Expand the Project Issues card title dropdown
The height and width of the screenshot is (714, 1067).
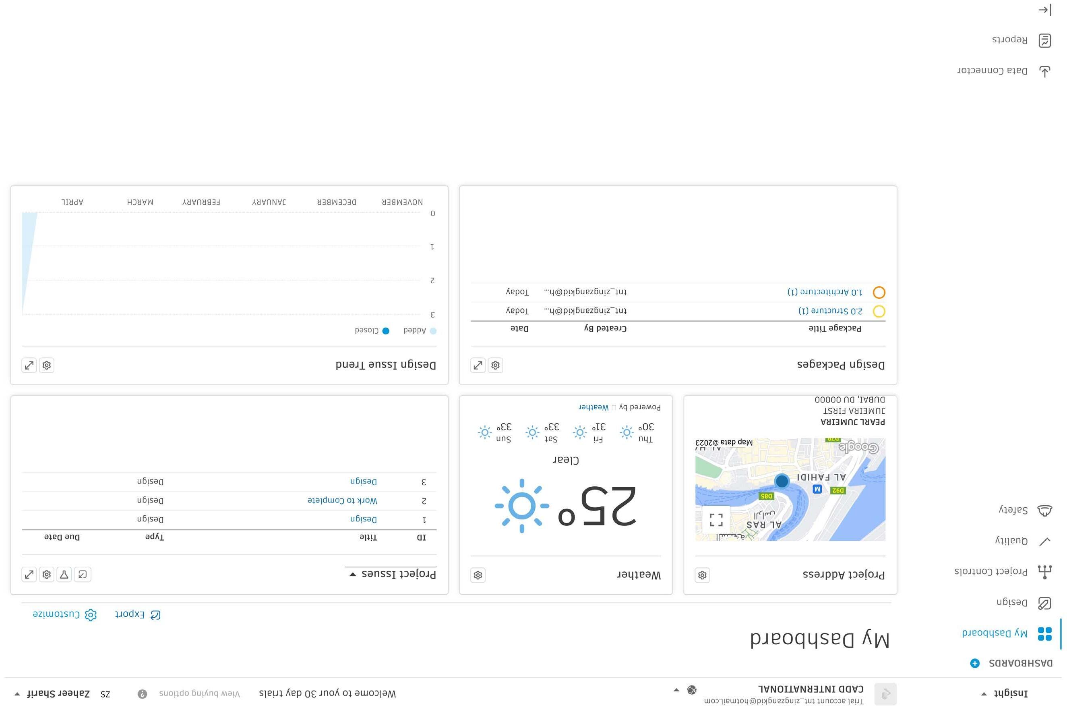[353, 575]
